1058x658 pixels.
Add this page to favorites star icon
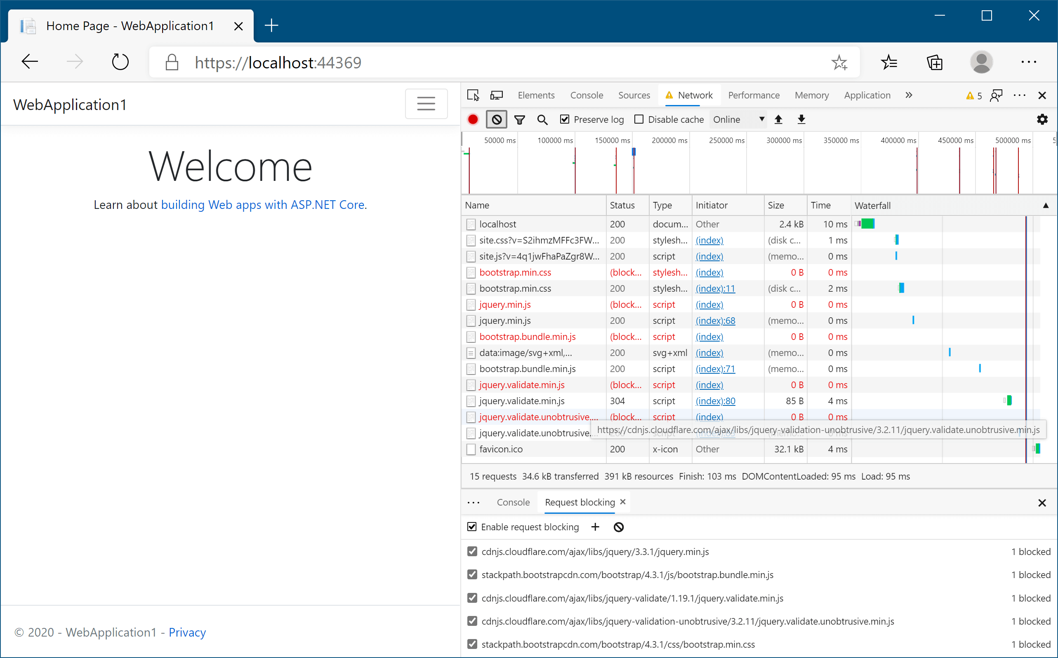[x=839, y=62]
